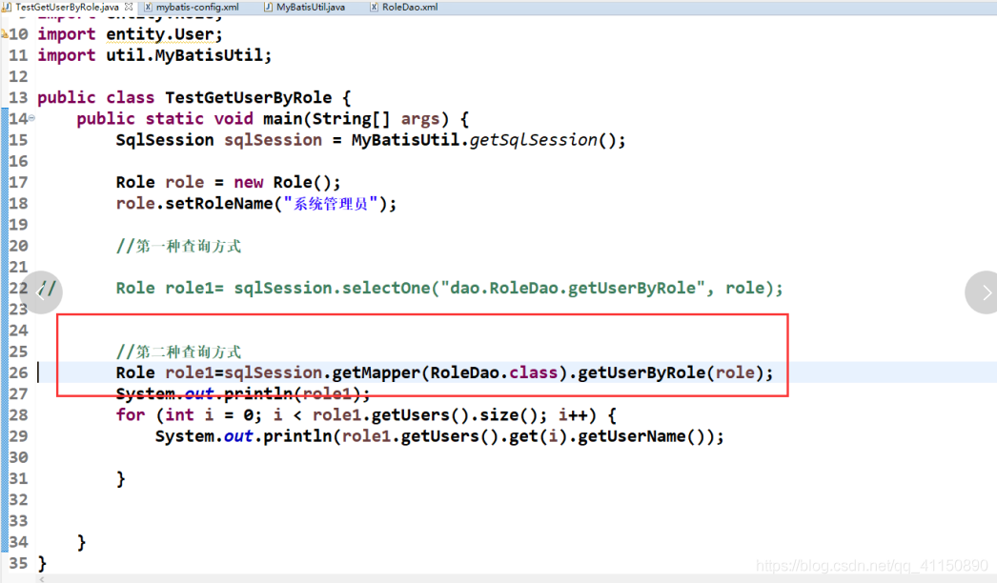Open the MyBatisUtil.java tab

coord(310,7)
